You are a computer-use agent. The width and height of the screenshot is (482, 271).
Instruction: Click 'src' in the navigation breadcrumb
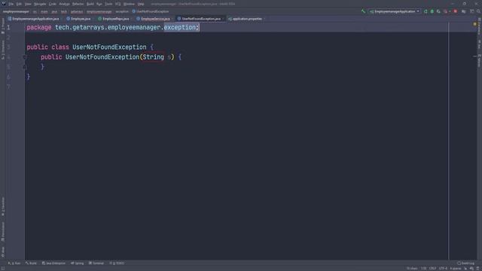pos(35,12)
